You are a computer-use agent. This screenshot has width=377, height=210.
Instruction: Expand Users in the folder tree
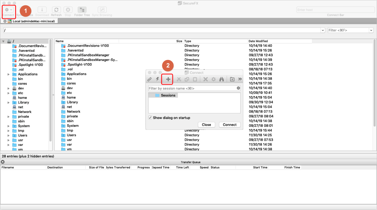(x=9, y=135)
